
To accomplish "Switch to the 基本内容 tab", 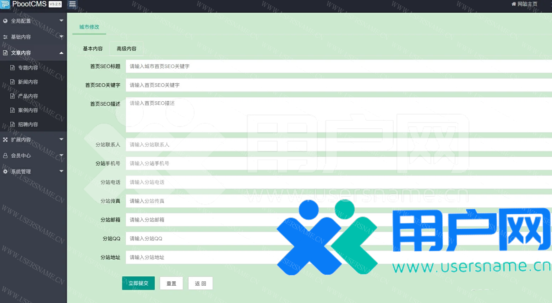I will pyautogui.click(x=93, y=49).
